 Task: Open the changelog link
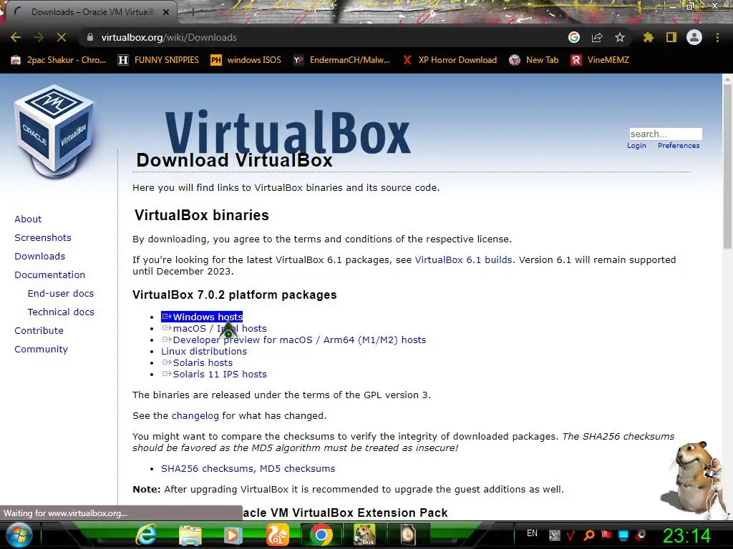tap(195, 416)
